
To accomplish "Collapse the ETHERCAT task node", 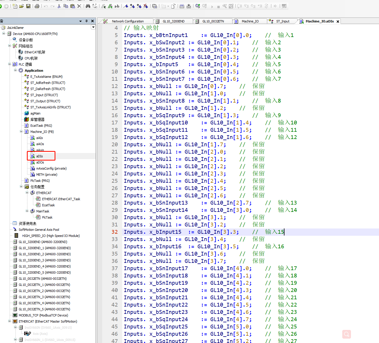I will coord(27,193).
